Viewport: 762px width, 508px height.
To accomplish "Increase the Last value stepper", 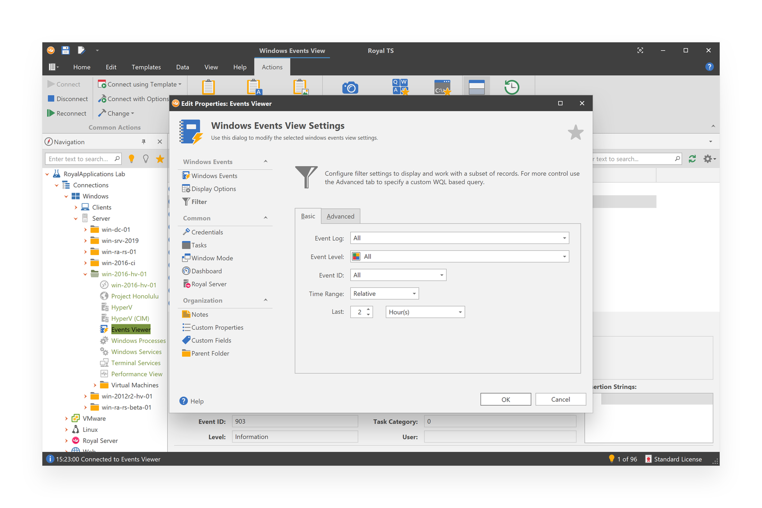I will click(x=368, y=309).
